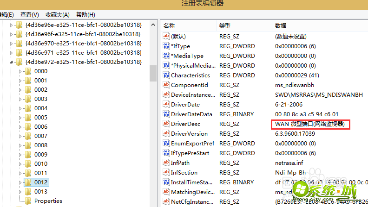This screenshot has height=207, width=368.
Task: Expand subkey 0001
Action: [20, 81]
